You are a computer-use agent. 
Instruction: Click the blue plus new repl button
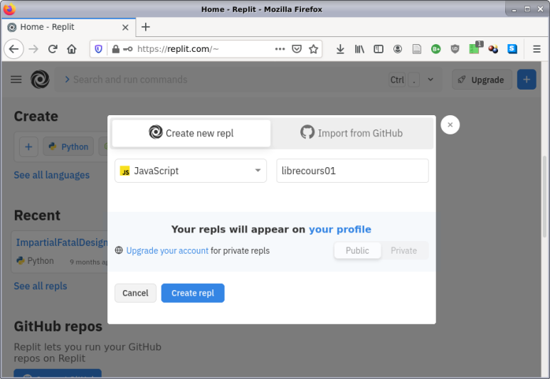tap(527, 80)
